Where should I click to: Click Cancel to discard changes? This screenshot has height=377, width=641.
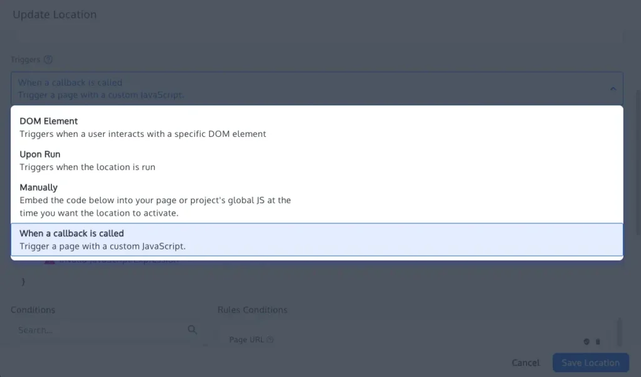(x=525, y=363)
